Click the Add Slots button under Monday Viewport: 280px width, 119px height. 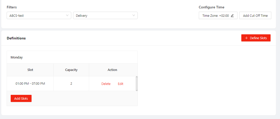point(21,98)
